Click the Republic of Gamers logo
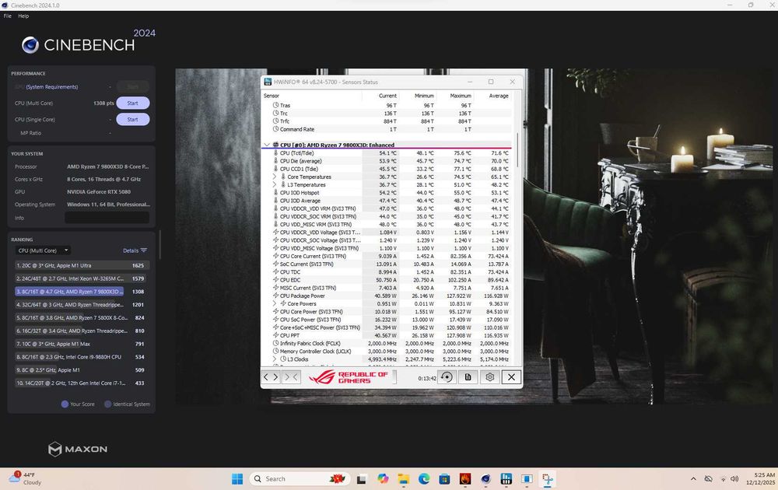 [x=349, y=377]
